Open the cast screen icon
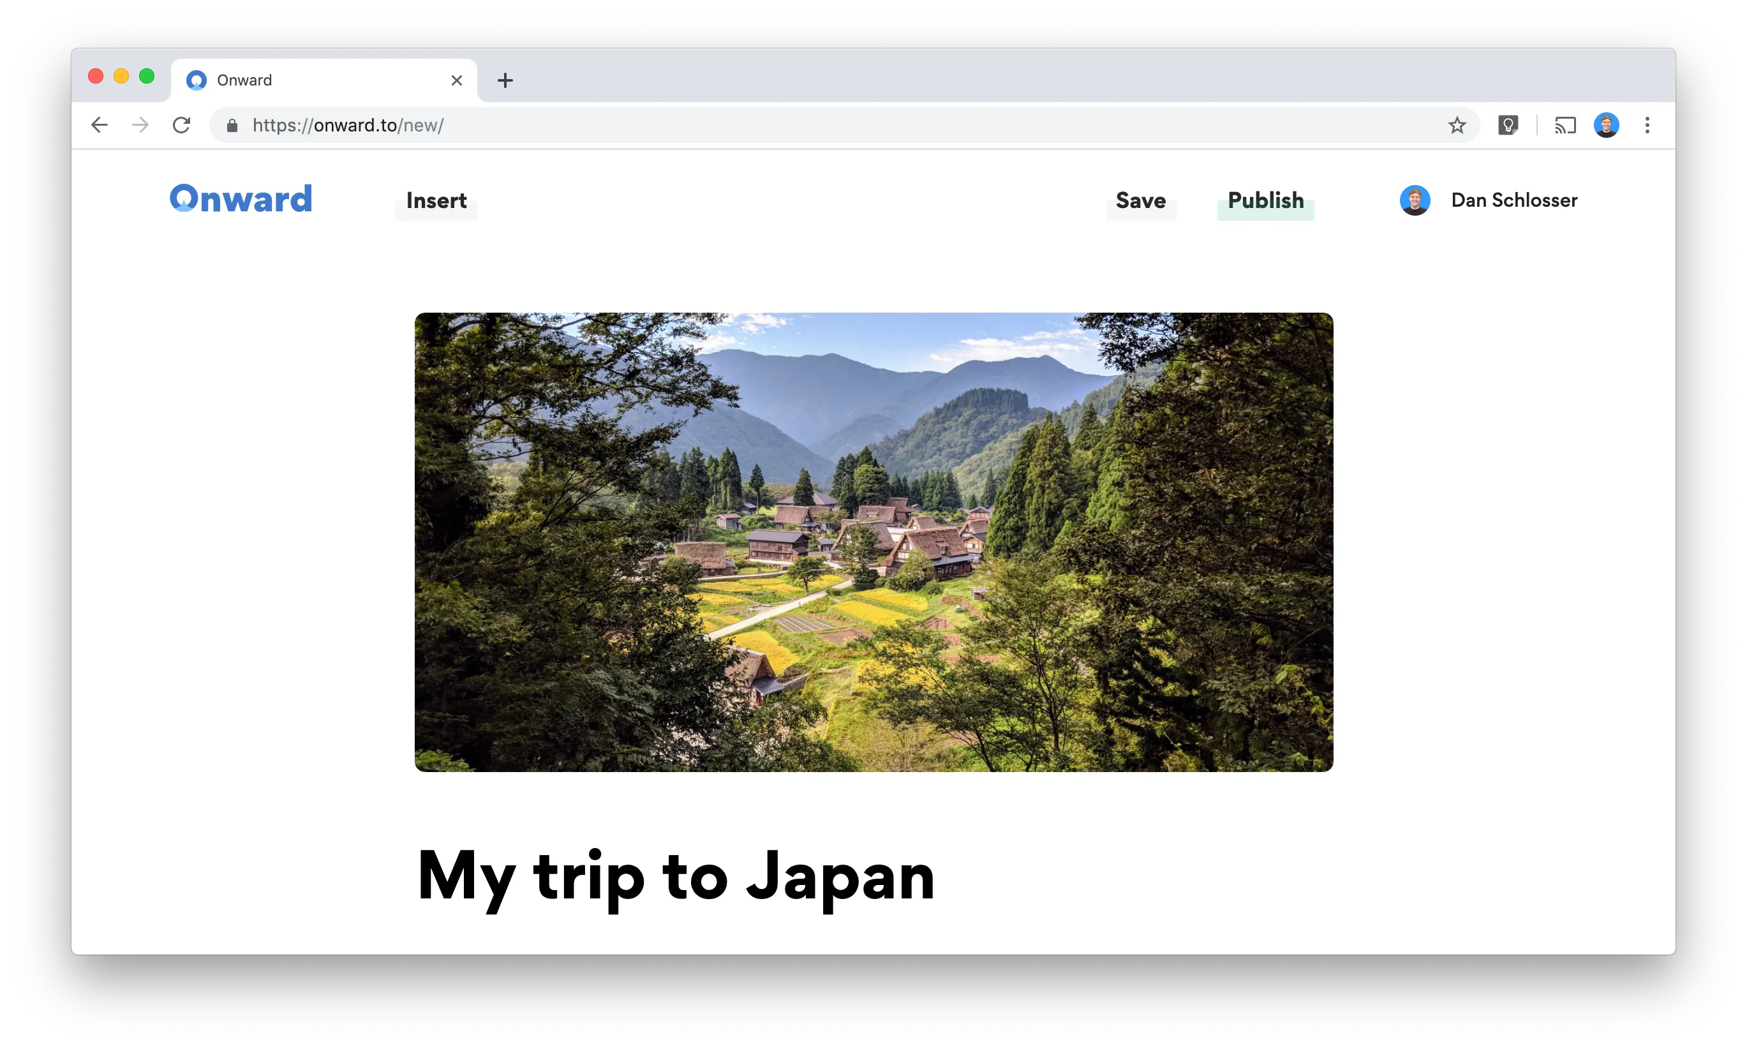 [1565, 125]
